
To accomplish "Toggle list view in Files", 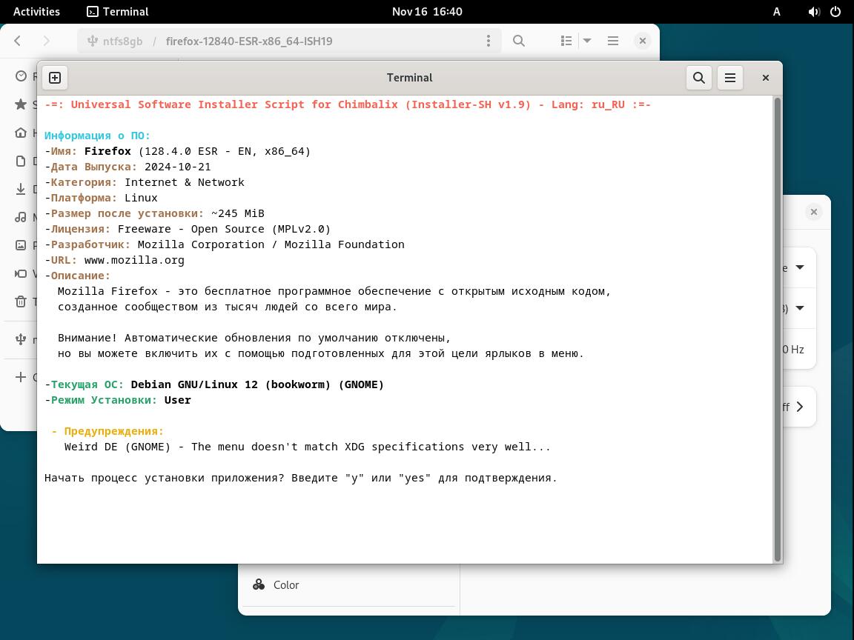I will [x=566, y=41].
